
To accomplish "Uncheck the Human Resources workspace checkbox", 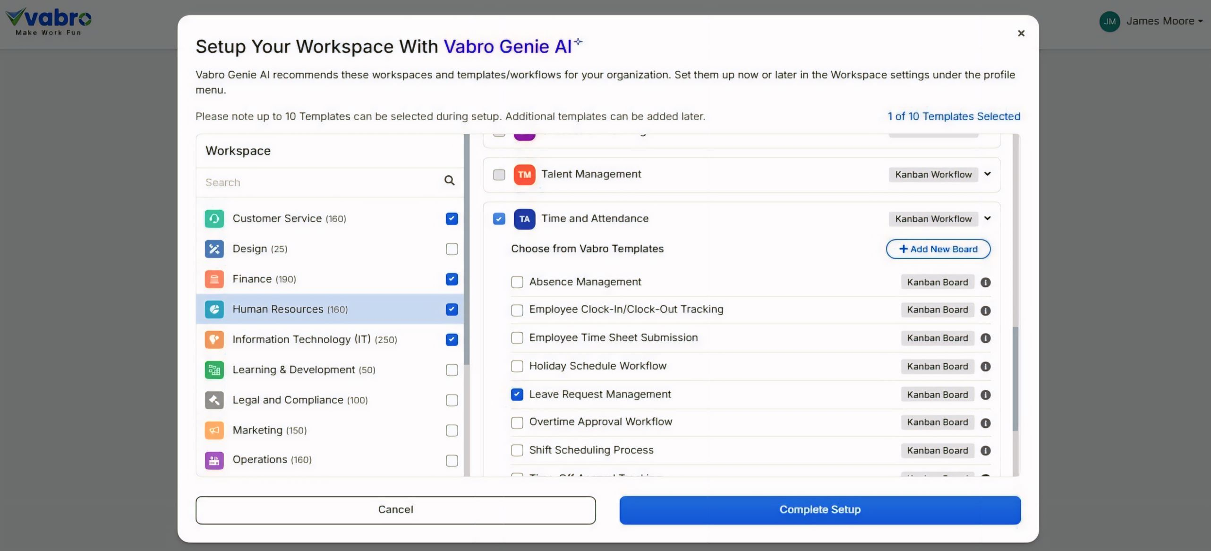I will point(452,310).
